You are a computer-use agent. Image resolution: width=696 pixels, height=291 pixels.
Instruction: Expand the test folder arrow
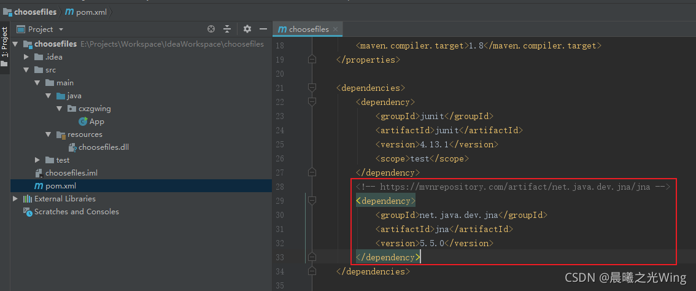point(37,160)
